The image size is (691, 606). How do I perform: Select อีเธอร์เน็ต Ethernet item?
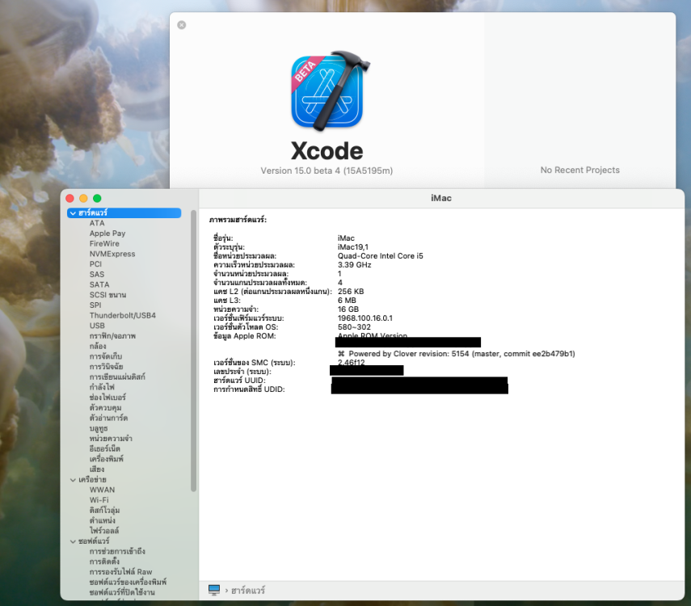pyautogui.click(x=105, y=448)
